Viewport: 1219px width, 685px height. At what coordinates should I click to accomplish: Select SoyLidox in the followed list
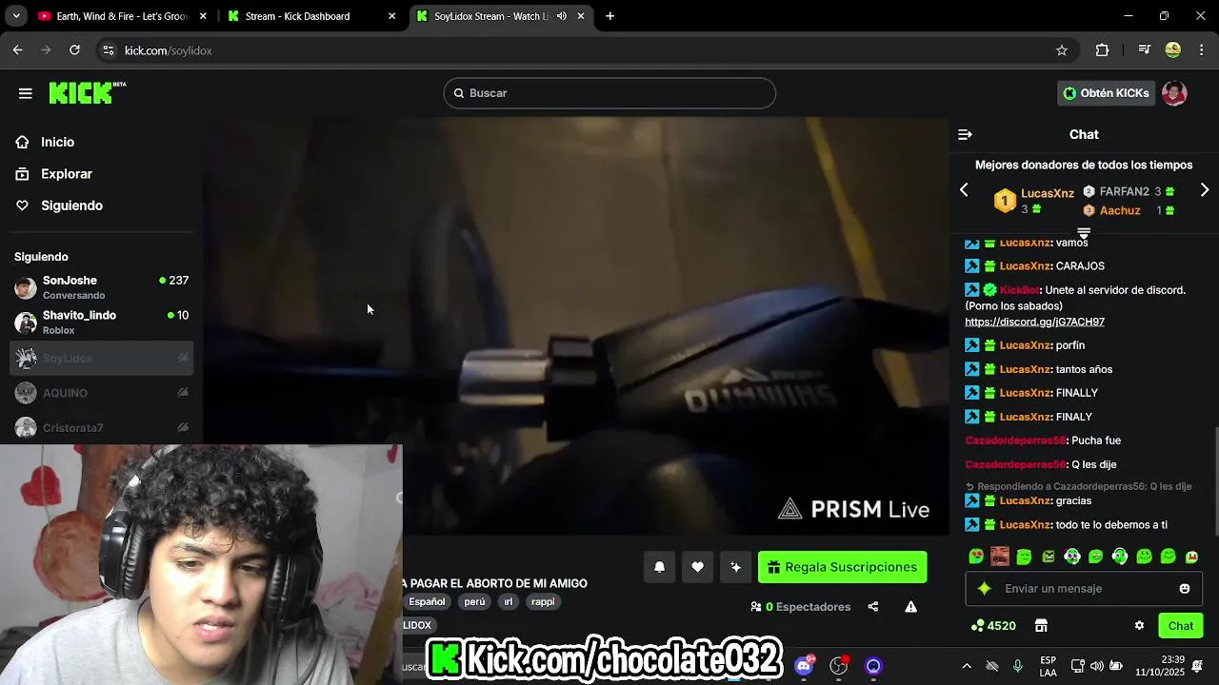(101, 358)
